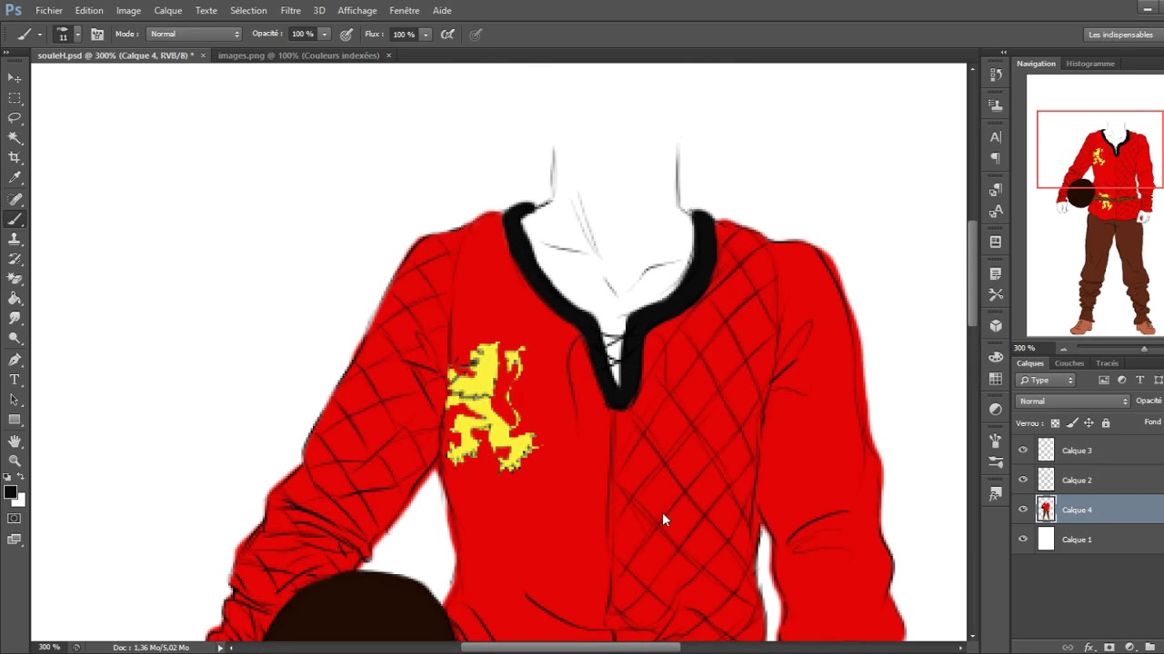Switch to the Histogramme tab
Image resolution: width=1164 pixels, height=654 pixels.
1090,64
